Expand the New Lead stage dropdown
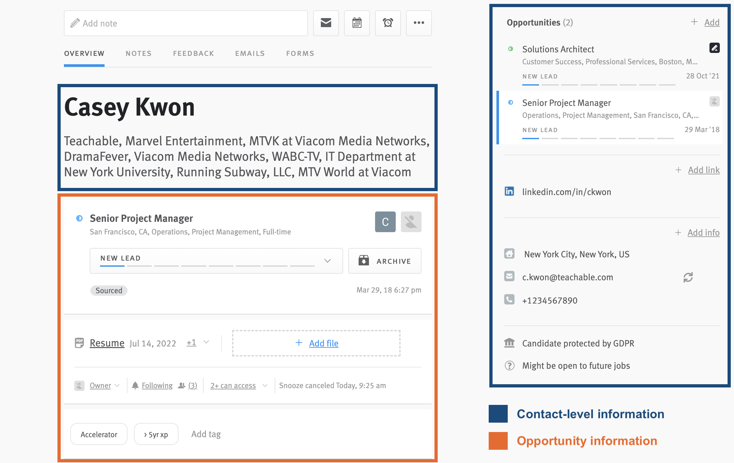Viewport: 734px width, 463px height. coord(328,261)
